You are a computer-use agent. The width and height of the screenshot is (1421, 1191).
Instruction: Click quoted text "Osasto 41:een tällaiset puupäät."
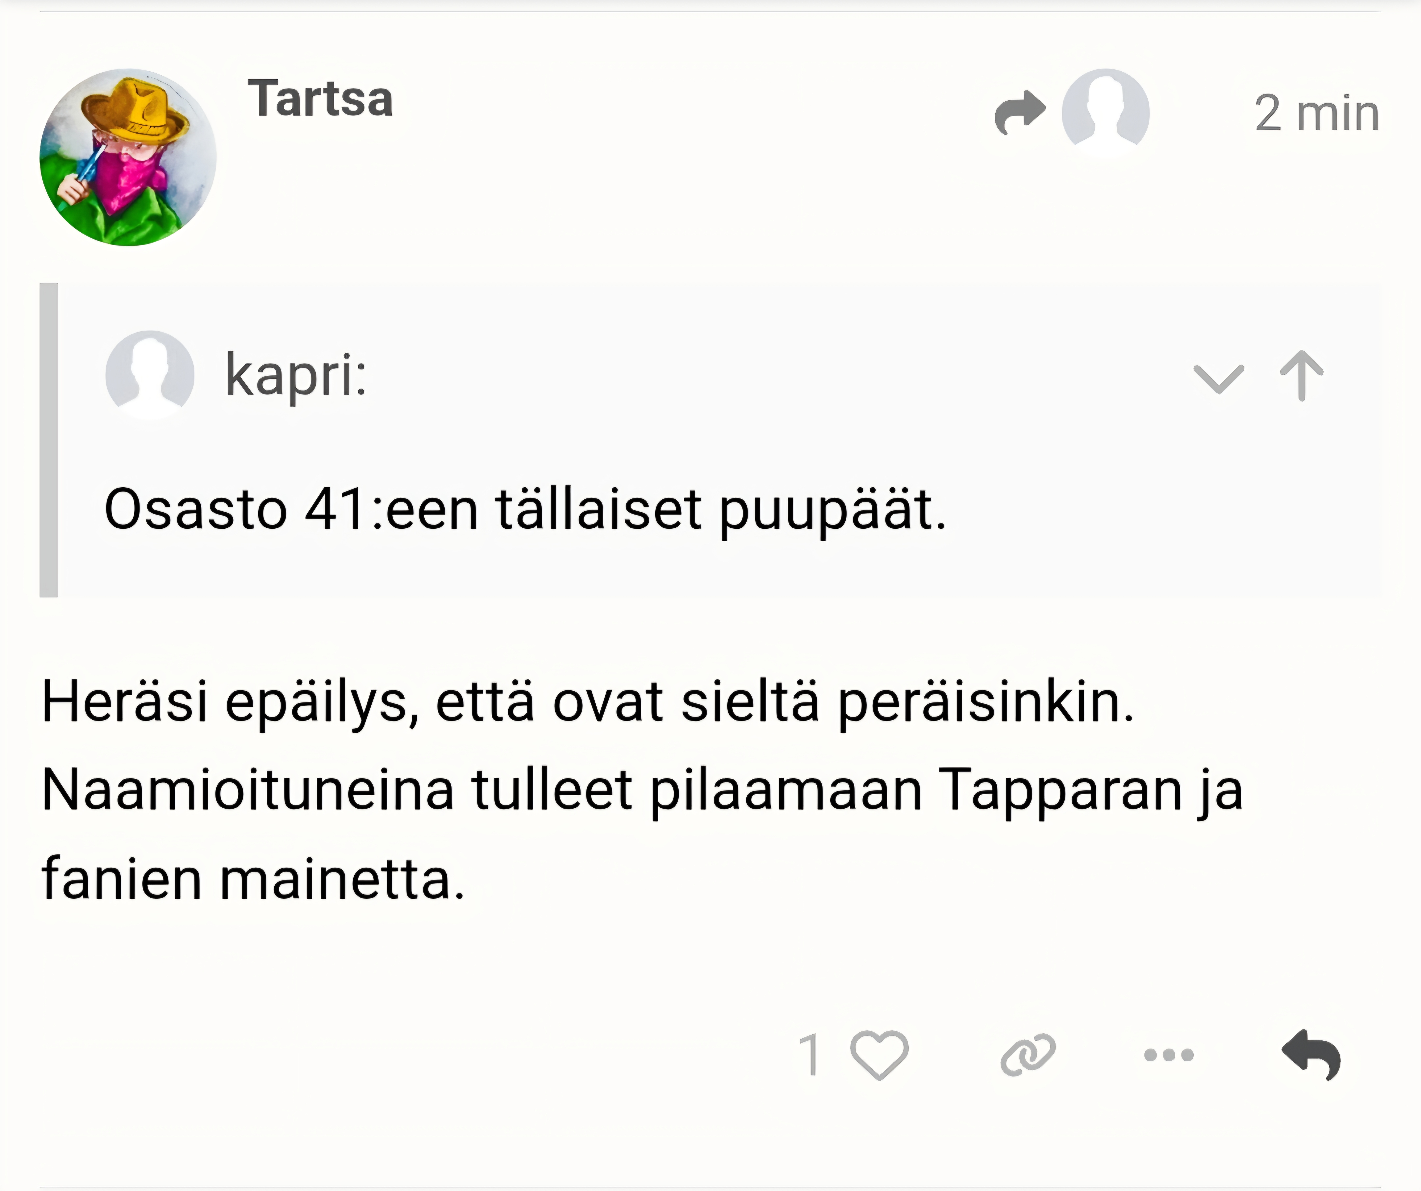coord(525,509)
